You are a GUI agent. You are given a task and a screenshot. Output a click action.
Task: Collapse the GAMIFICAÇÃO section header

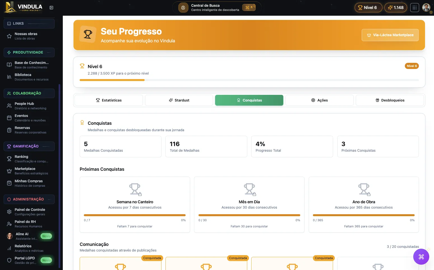point(29,146)
